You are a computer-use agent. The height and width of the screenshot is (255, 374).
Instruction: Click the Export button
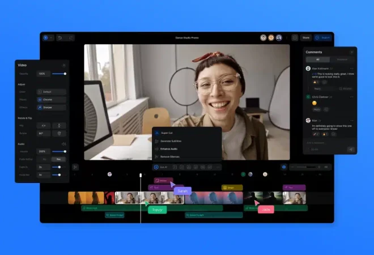[x=323, y=38]
